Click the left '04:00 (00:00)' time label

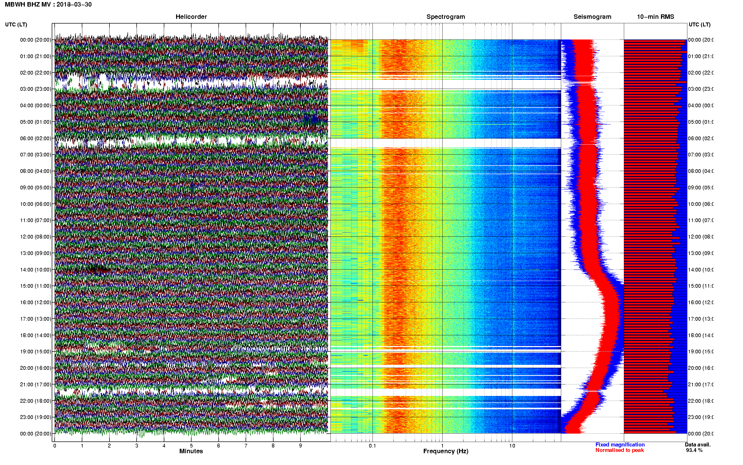[36, 105]
